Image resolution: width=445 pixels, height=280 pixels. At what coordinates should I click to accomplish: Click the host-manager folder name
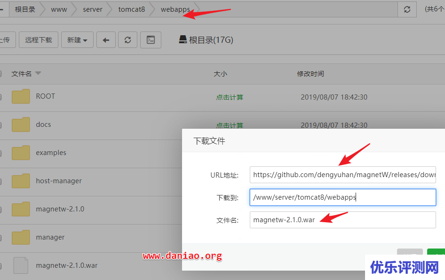coord(59,181)
